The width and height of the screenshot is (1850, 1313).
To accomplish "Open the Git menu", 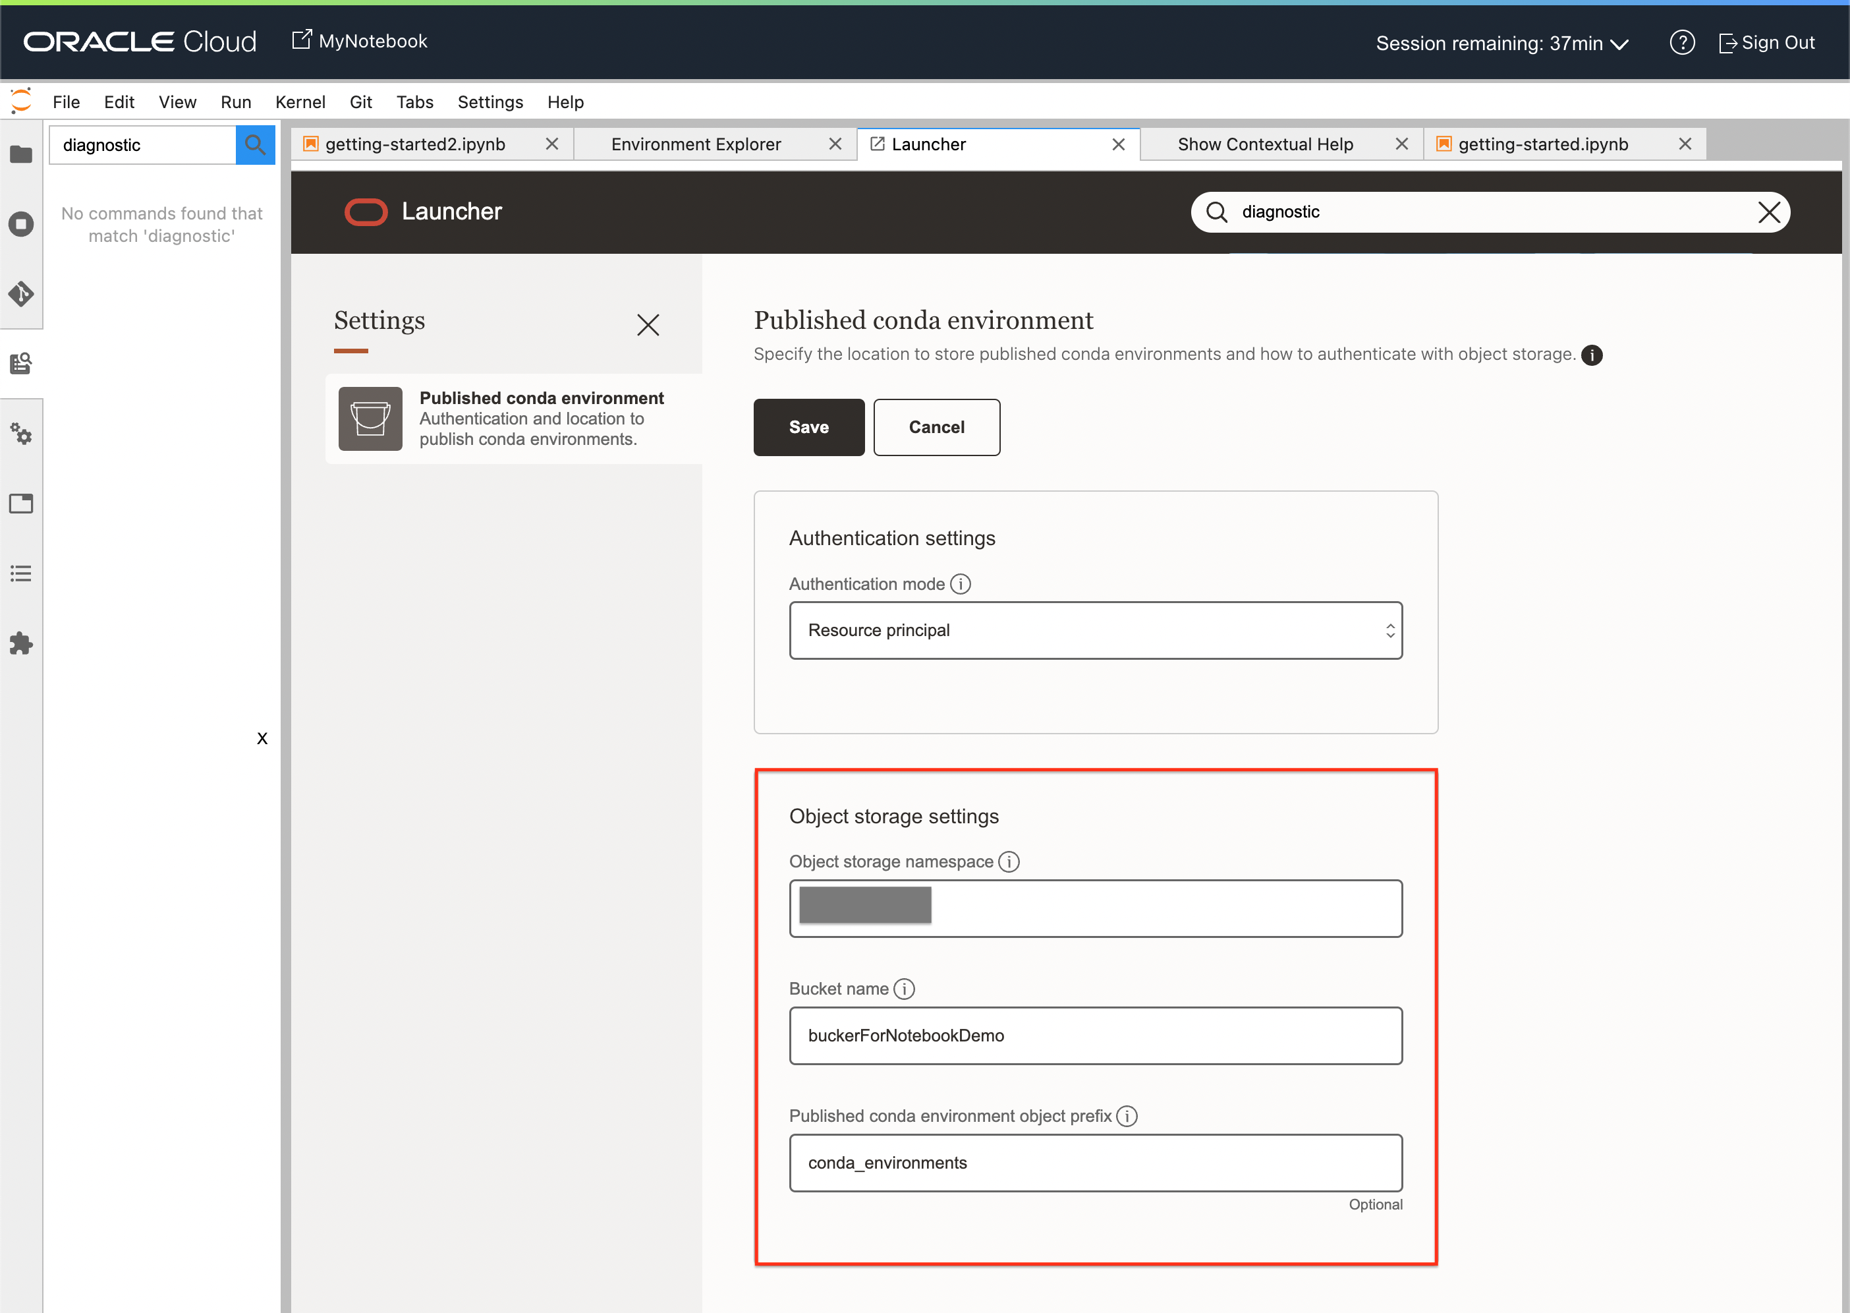I will point(360,102).
